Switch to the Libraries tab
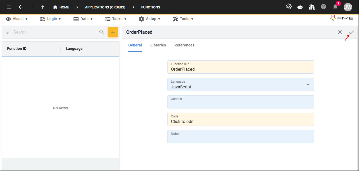Viewport: 359px width, 171px height. (158, 45)
